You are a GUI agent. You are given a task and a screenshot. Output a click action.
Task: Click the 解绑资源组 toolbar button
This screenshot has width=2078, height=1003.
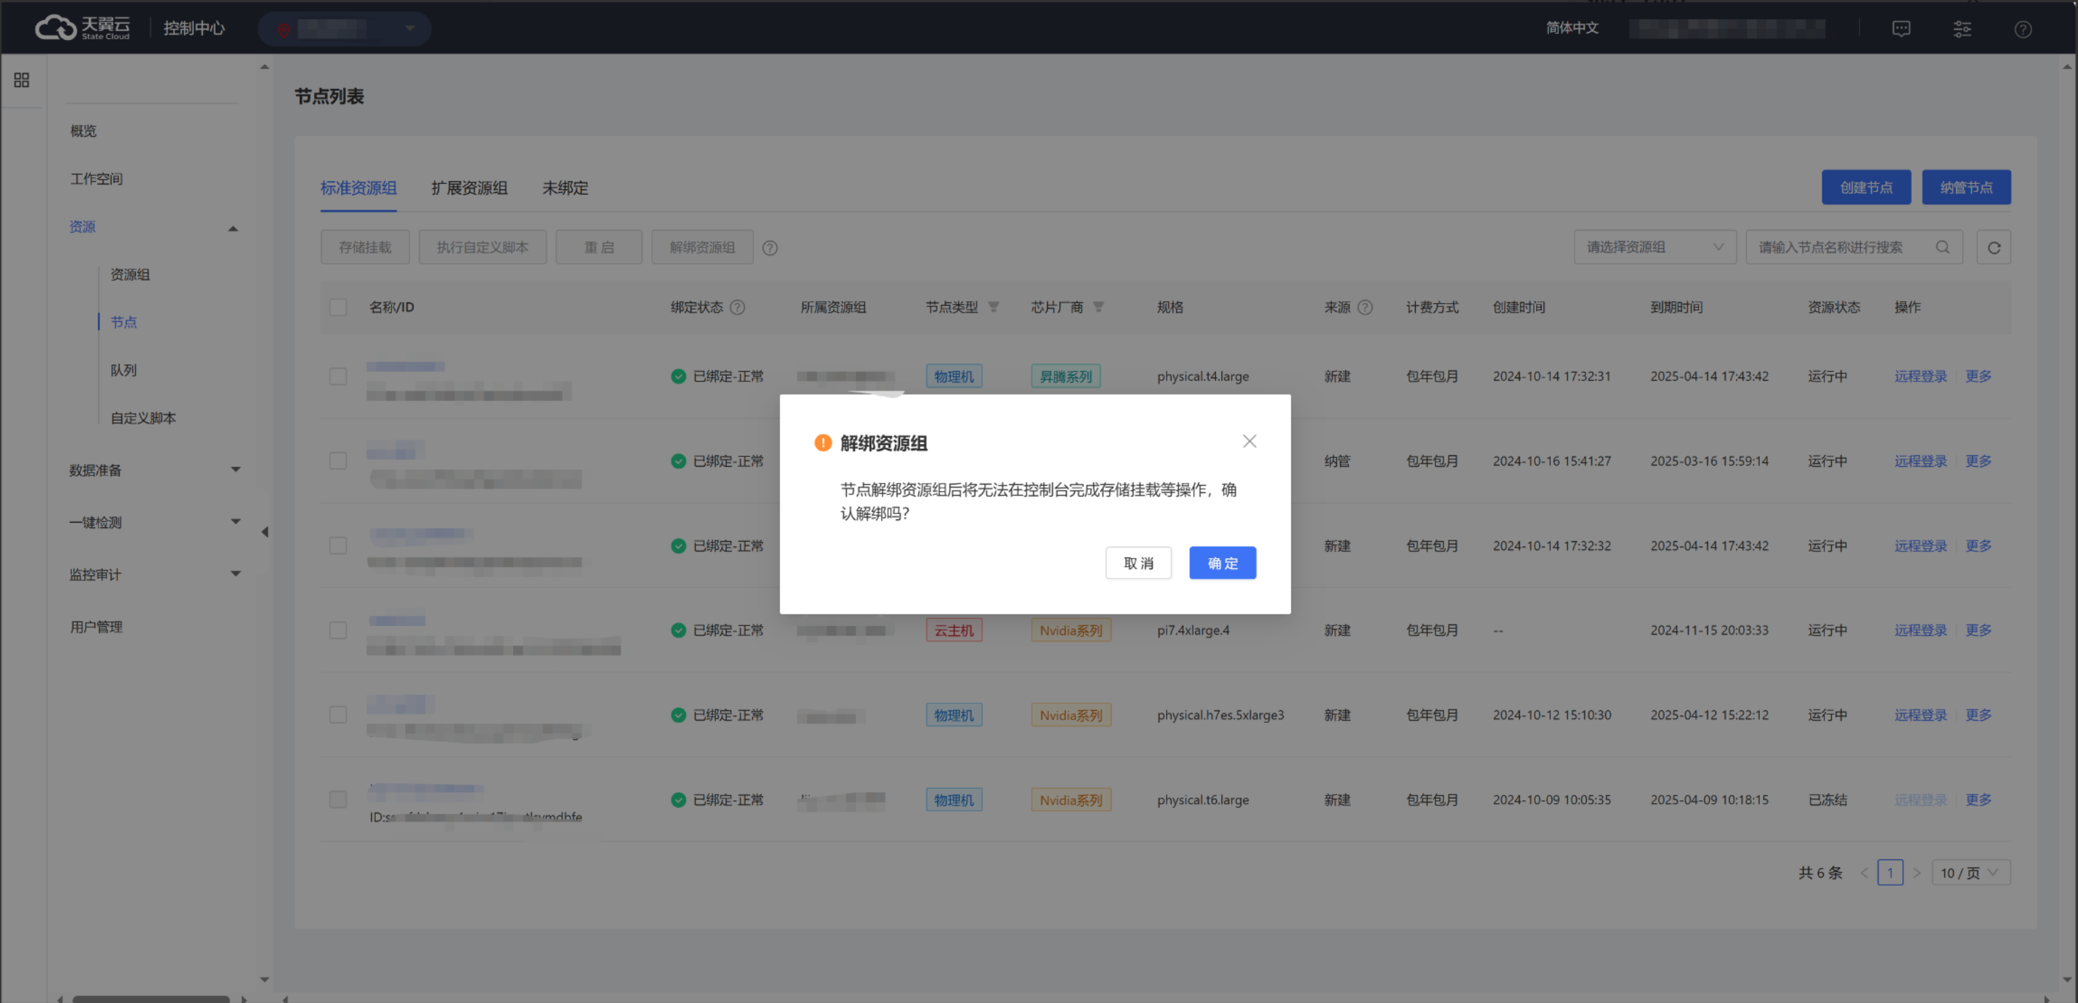pos(701,247)
